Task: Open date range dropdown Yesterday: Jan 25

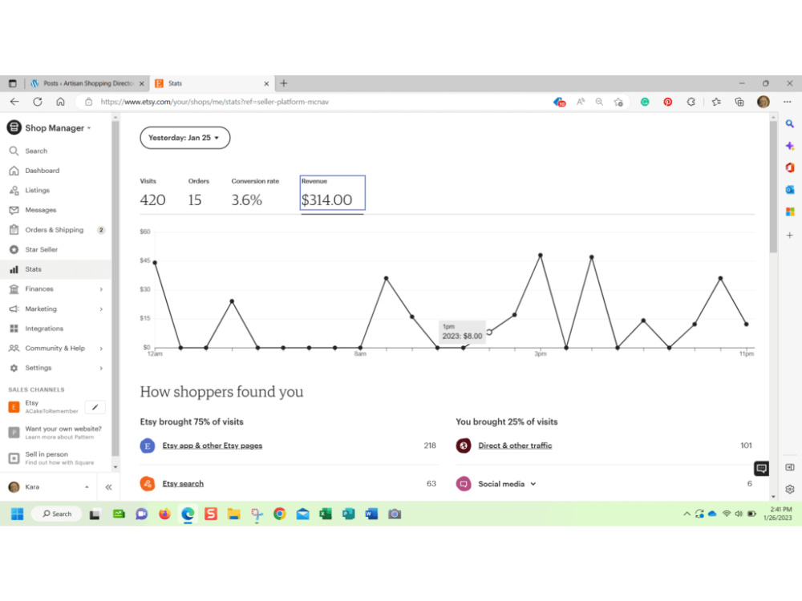Action: (x=184, y=138)
